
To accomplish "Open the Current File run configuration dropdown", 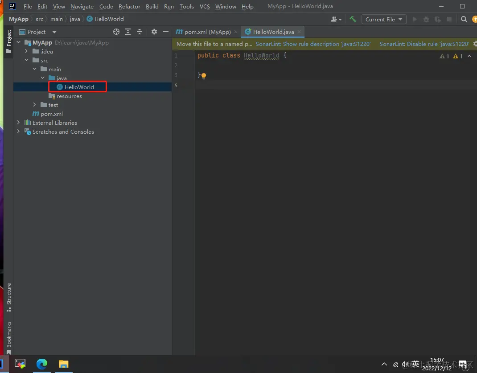I will point(384,19).
